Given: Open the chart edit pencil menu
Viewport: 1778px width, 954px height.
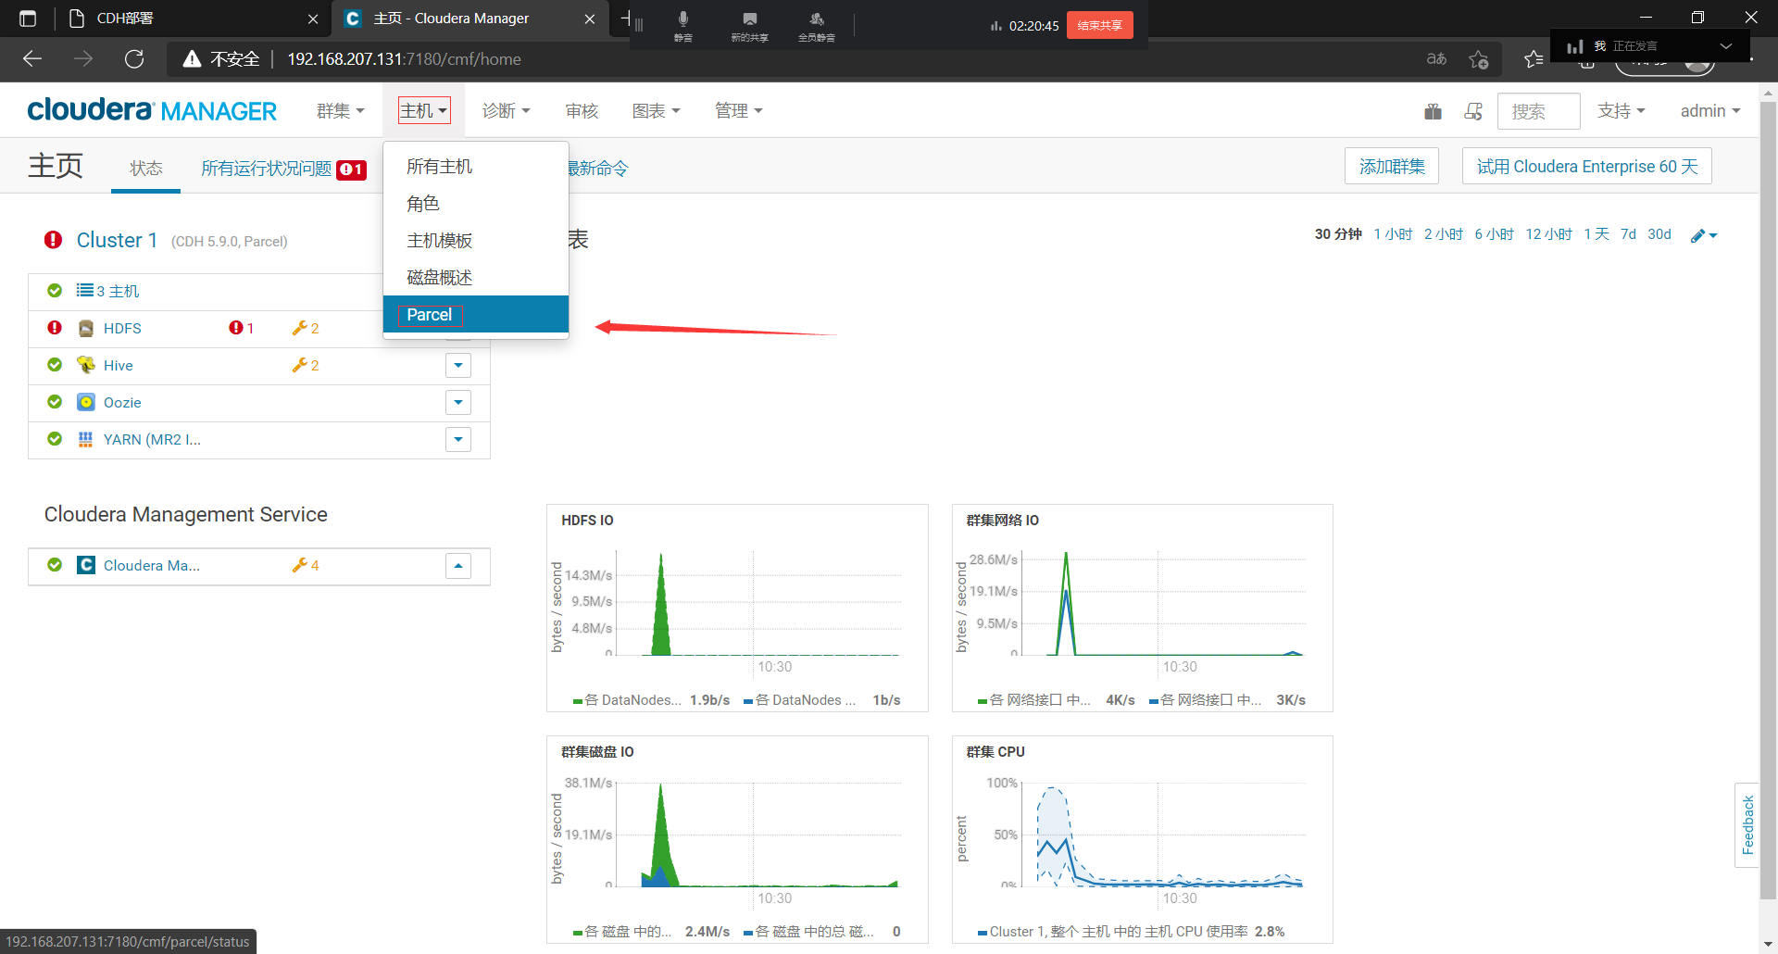Looking at the screenshot, I should pos(1704,235).
